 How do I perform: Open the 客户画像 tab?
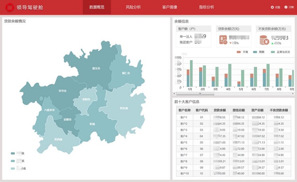pyautogui.click(x=170, y=7)
